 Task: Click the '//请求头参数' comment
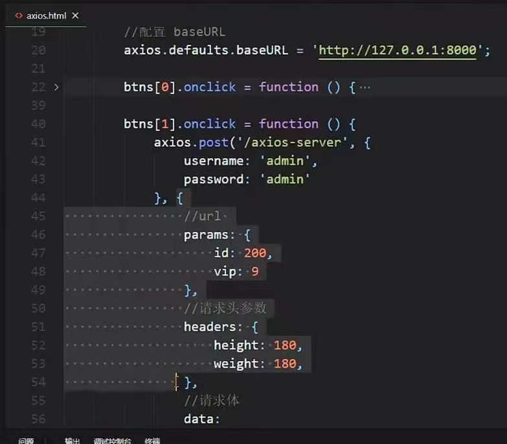225,308
